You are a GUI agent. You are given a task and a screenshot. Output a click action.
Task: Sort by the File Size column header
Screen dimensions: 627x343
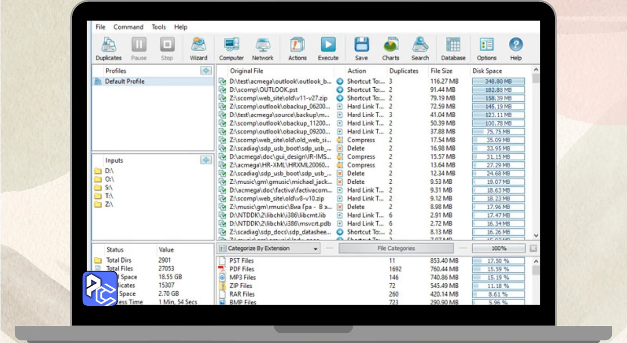point(441,71)
